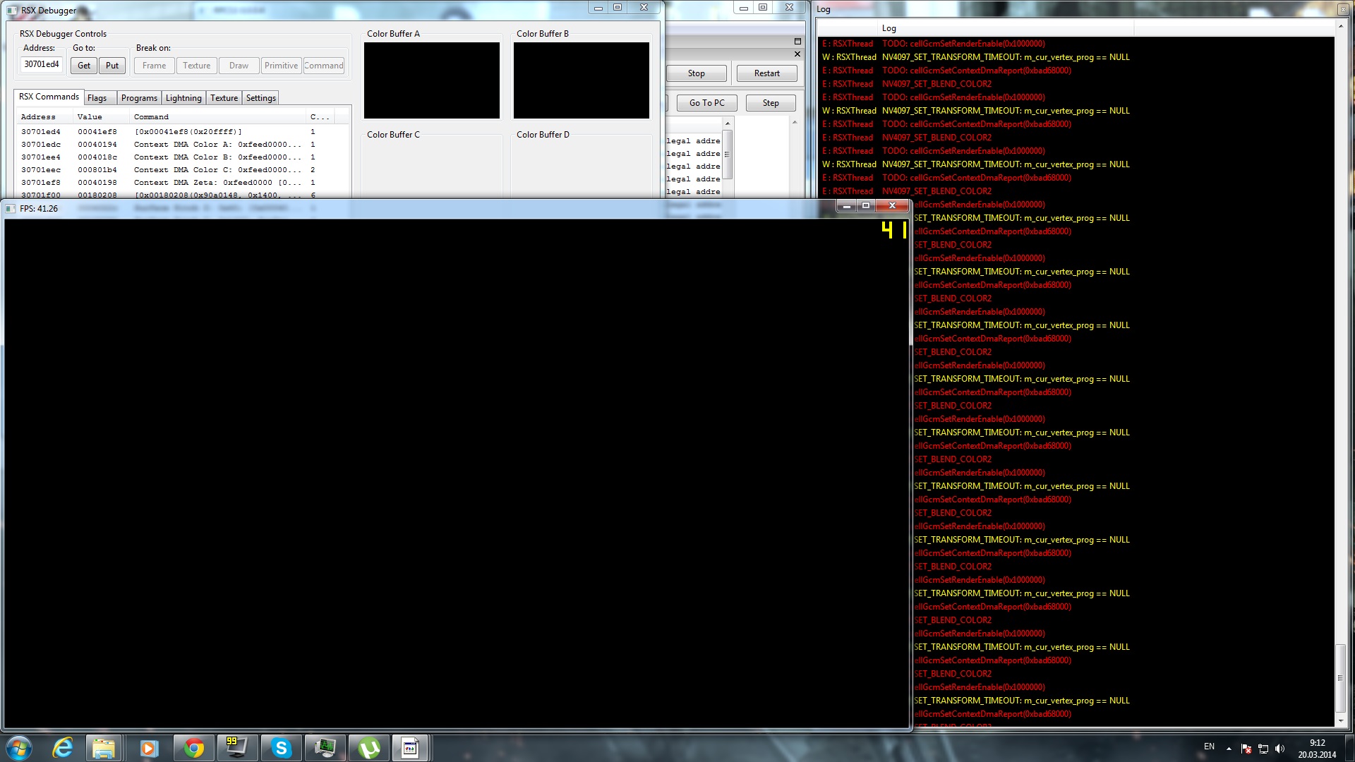Viewport: 1355px width, 762px height.
Task: Click Color Buffer A preview
Action: click(x=431, y=80)
